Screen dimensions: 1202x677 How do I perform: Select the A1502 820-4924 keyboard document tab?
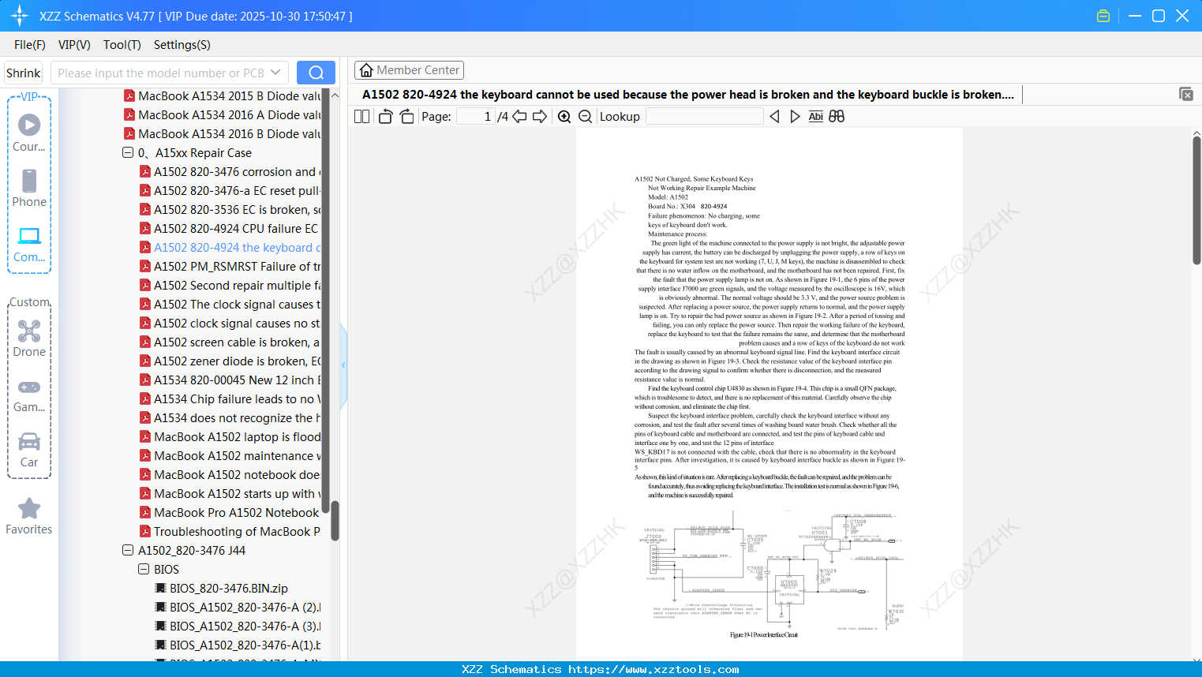coord(688,95)
